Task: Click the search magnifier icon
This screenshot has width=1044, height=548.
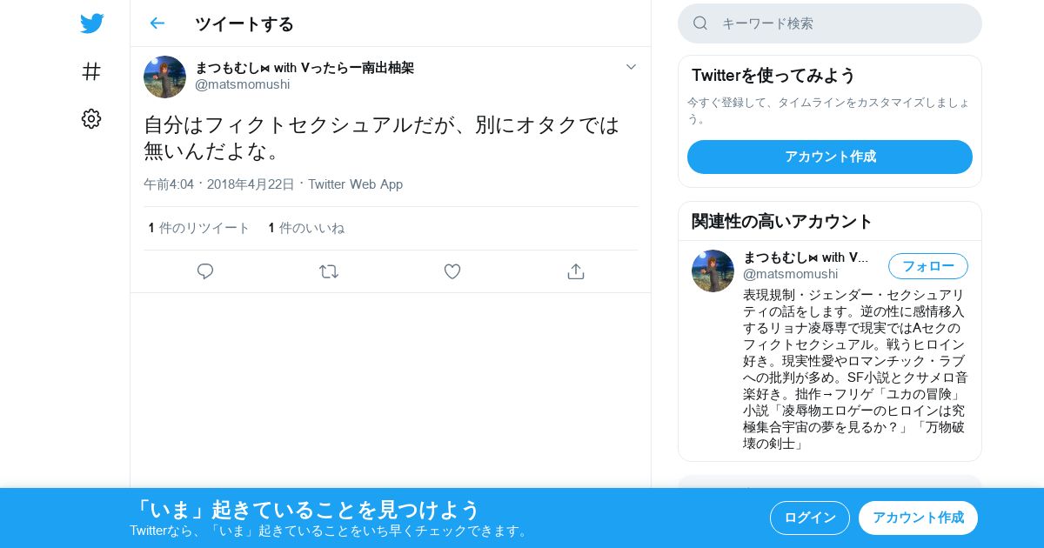Action: [700, 23]
